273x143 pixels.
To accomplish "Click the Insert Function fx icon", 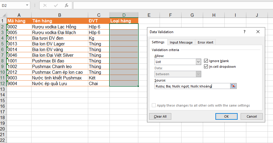I will tap(67, 5).
